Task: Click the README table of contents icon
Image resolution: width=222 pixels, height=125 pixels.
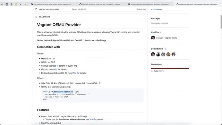Action: 36,17
